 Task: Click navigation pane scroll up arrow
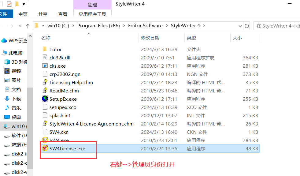30,36
